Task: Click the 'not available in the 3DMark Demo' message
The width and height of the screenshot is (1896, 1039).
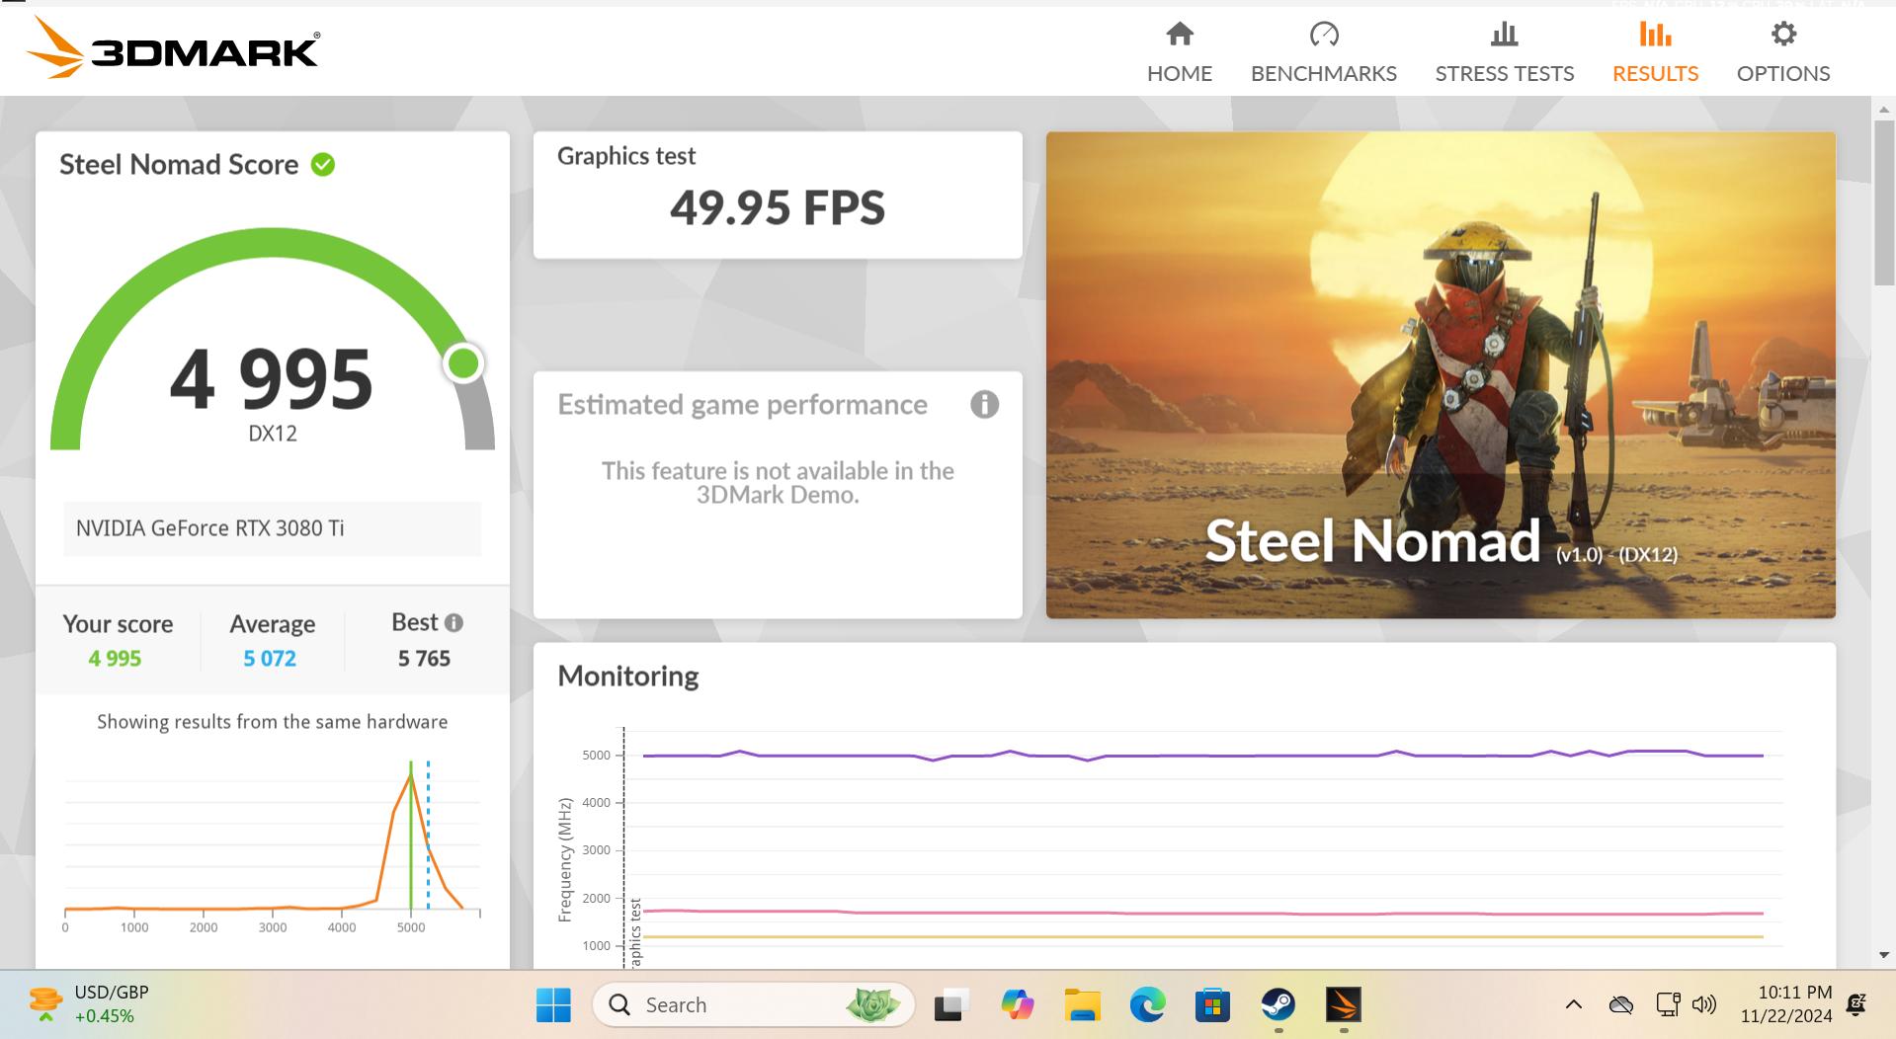Action: pos(778,483)
